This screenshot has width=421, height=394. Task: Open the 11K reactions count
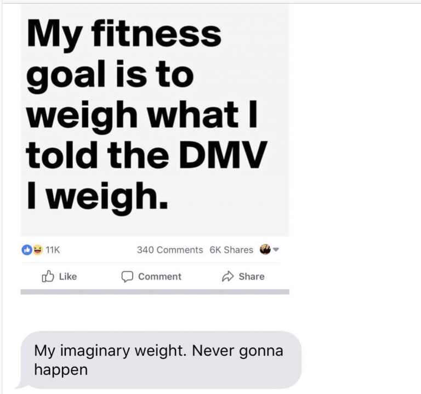53,250
